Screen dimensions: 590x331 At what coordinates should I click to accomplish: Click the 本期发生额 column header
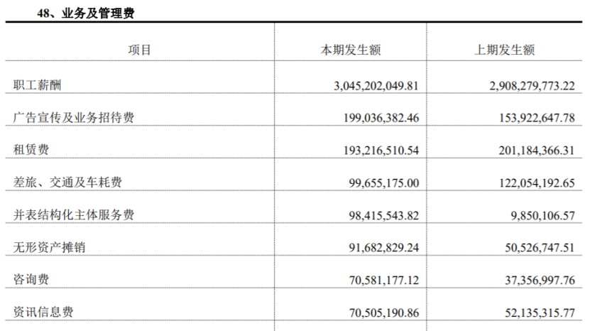click(350, 50)
